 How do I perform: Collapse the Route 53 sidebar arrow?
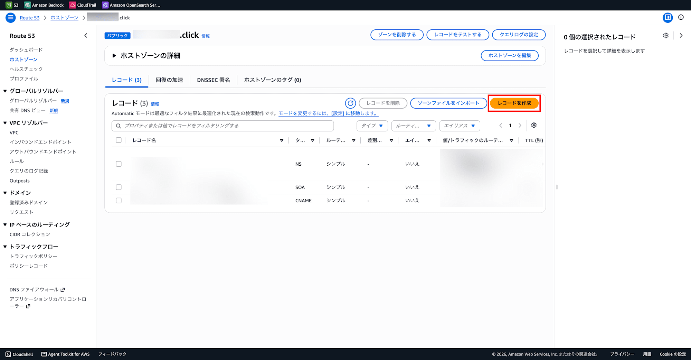click(86, 36)
